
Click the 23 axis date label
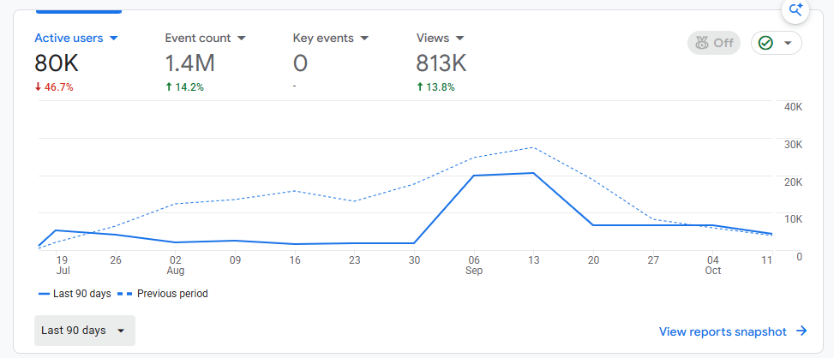pos(355,260)
